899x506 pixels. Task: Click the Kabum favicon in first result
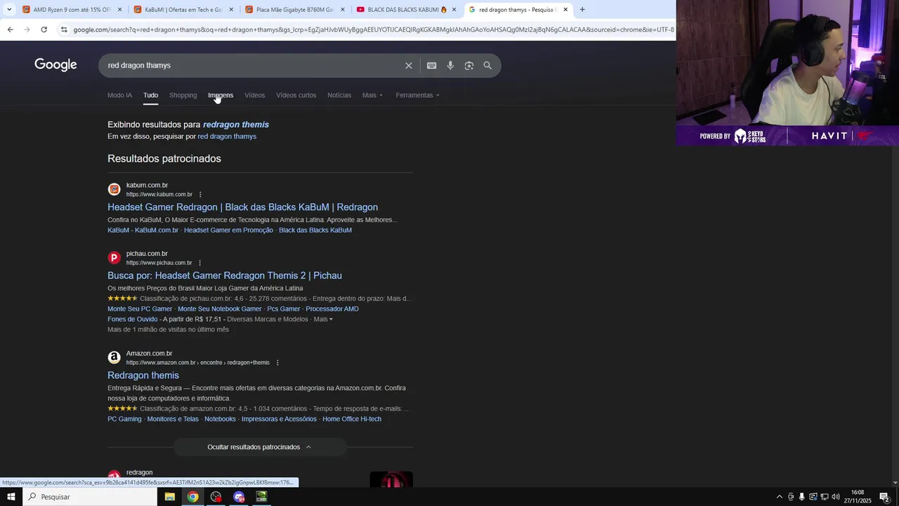click(x=114, y=189)
